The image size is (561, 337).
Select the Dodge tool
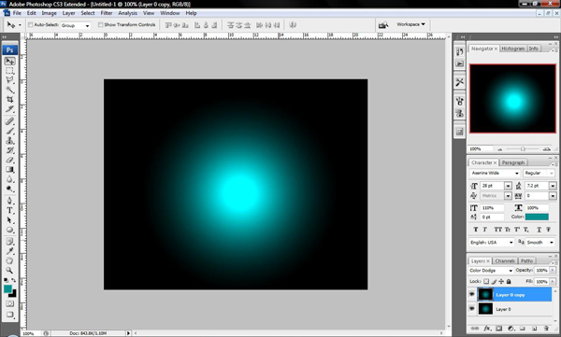(x=9, y=189)
